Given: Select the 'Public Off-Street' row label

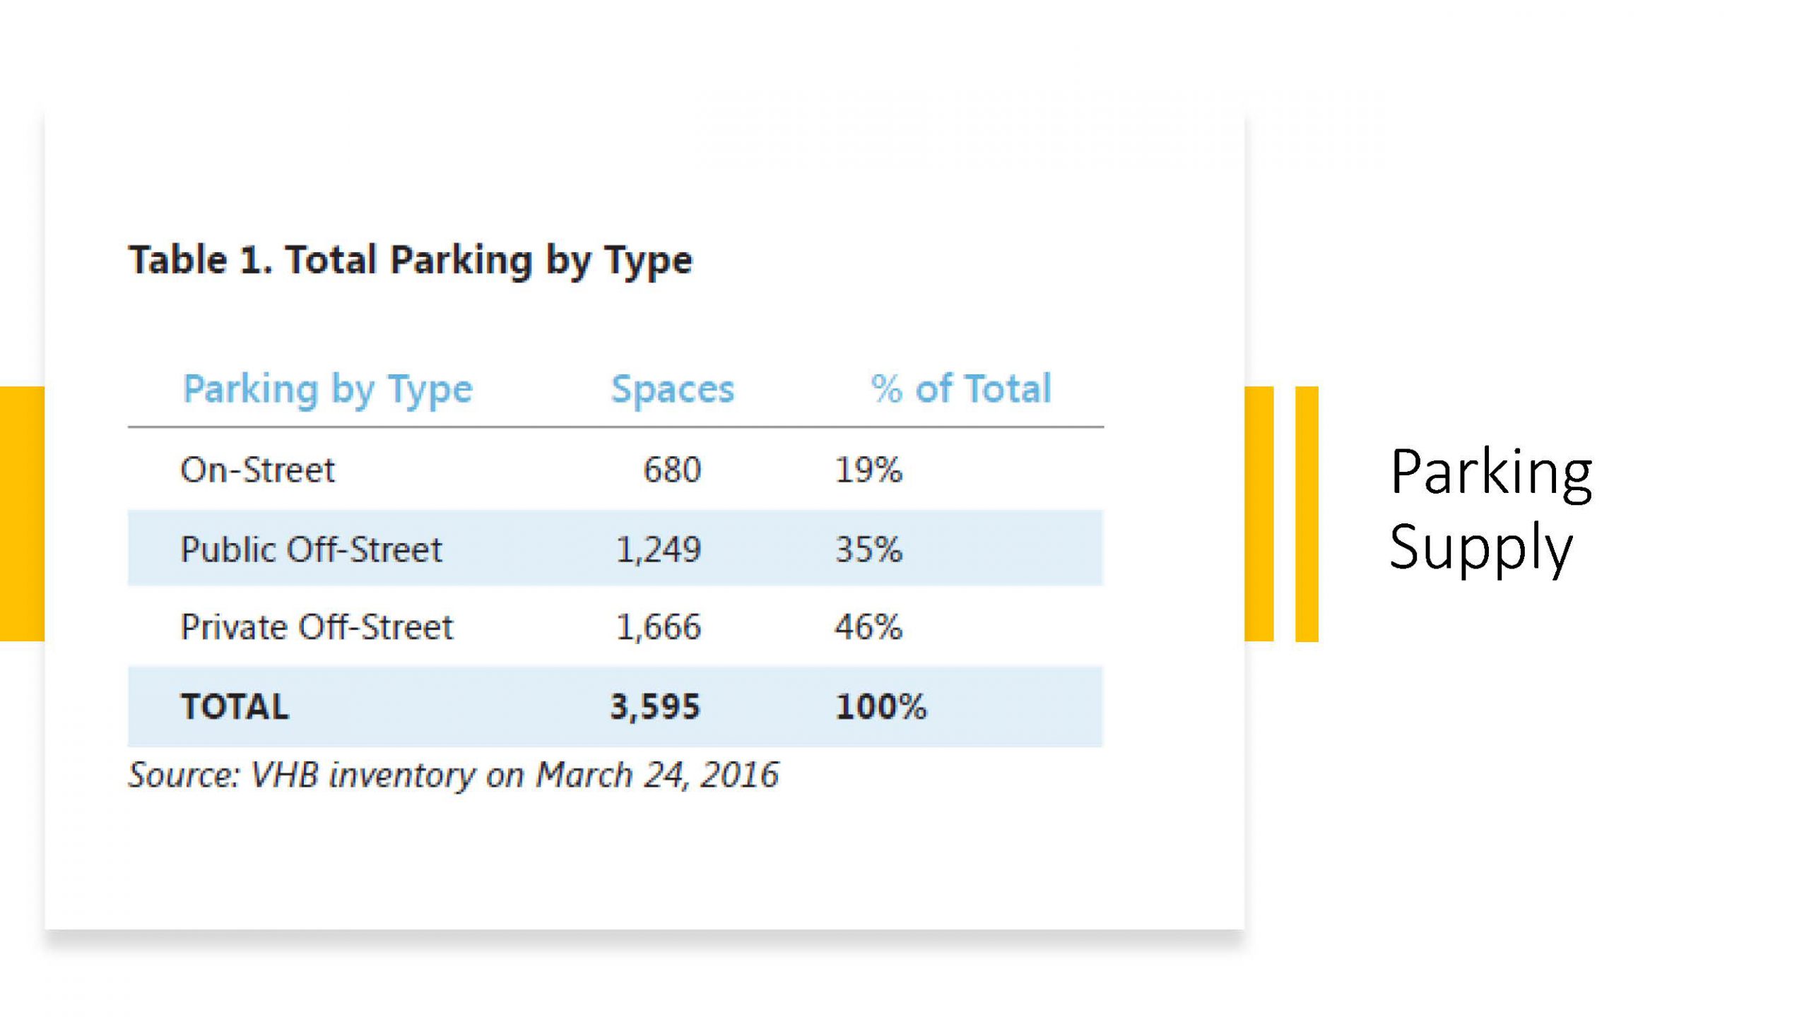Looking at the screenshot, I should pos(311,549).
